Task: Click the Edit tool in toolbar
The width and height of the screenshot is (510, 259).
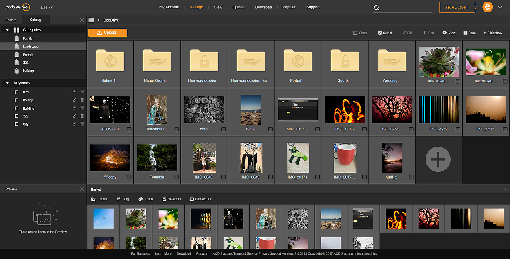Action: (x=408, y=33)
